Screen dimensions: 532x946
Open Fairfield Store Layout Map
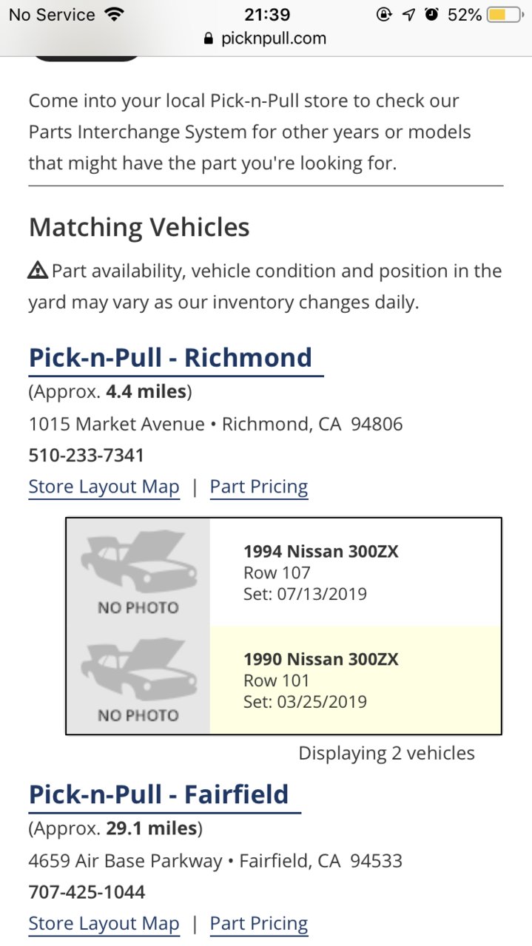[104, 923]
